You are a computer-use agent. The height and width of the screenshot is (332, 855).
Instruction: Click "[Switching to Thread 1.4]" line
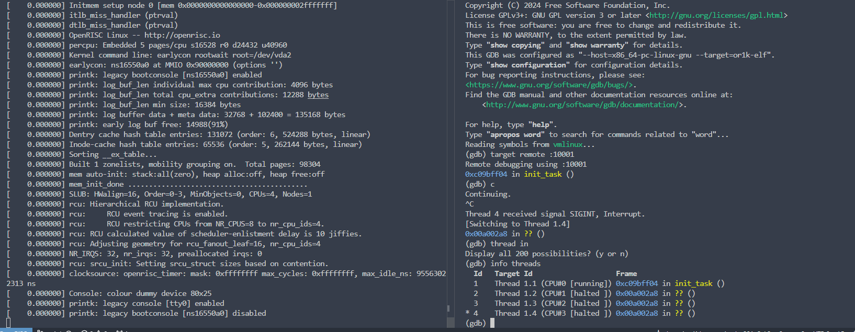click(x=517, y=224)
